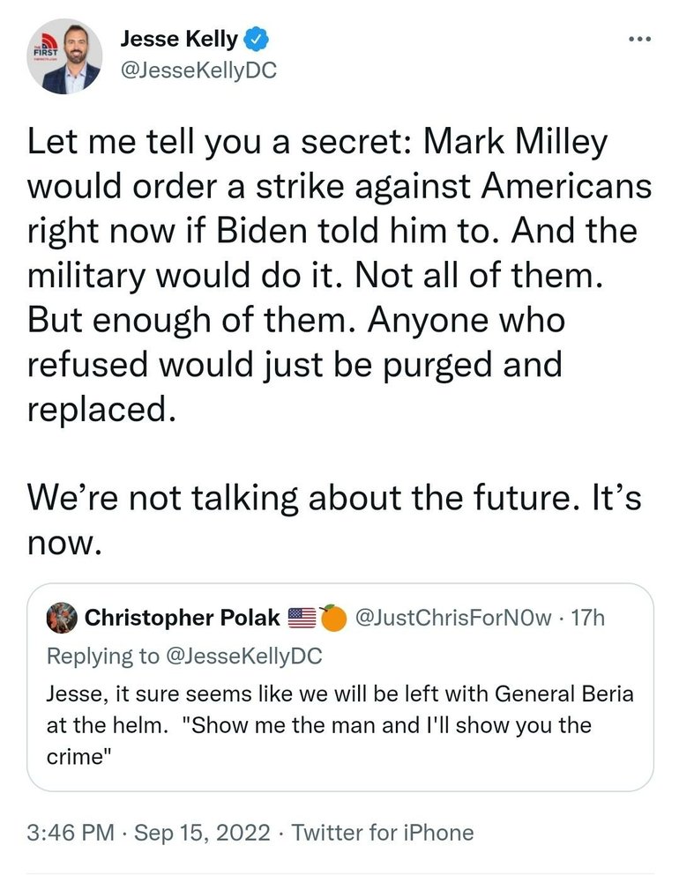
Task: Click the blue verified checkmark badge
Action: coord(257,39)
